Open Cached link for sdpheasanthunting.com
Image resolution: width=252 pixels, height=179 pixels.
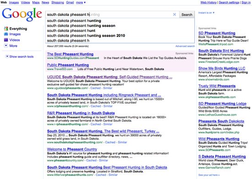96,106
